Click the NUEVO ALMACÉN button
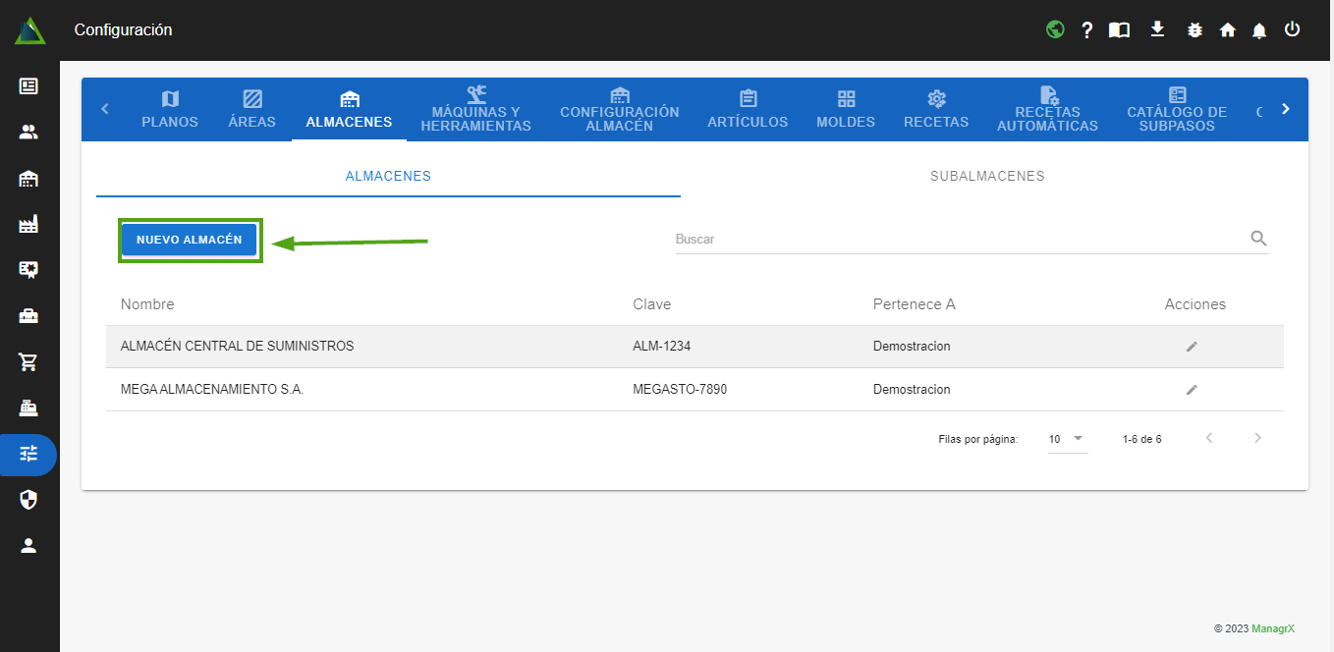Screen dimensions: 1334x652 pyautogui.click(x=190, y=241)
